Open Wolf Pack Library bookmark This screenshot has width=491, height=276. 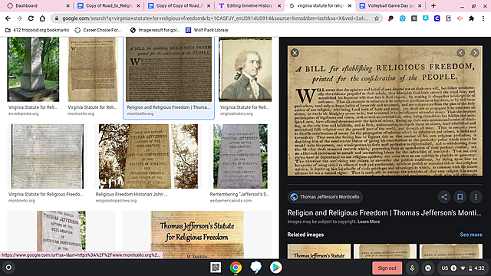[207, 30]
